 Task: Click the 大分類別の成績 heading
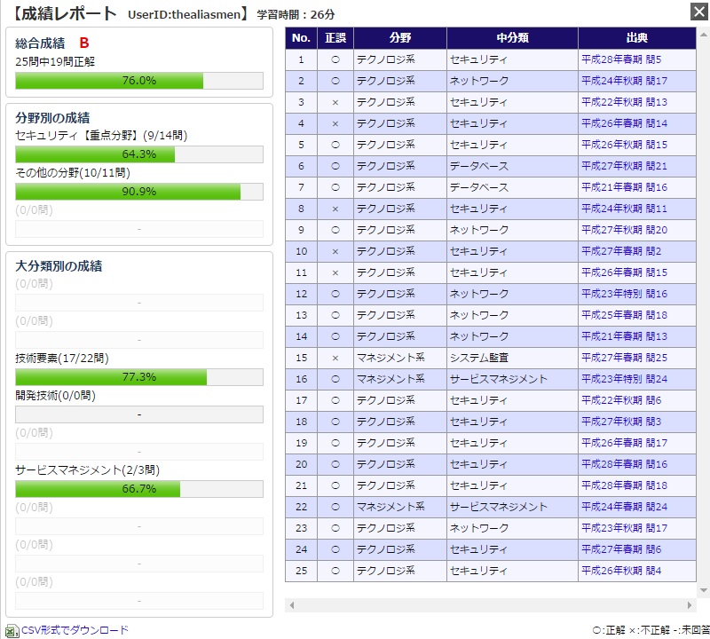click(x=59, y=266)
